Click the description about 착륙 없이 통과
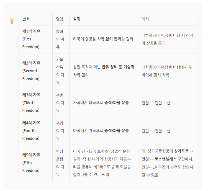208x191 pixels. pos(103,39)
